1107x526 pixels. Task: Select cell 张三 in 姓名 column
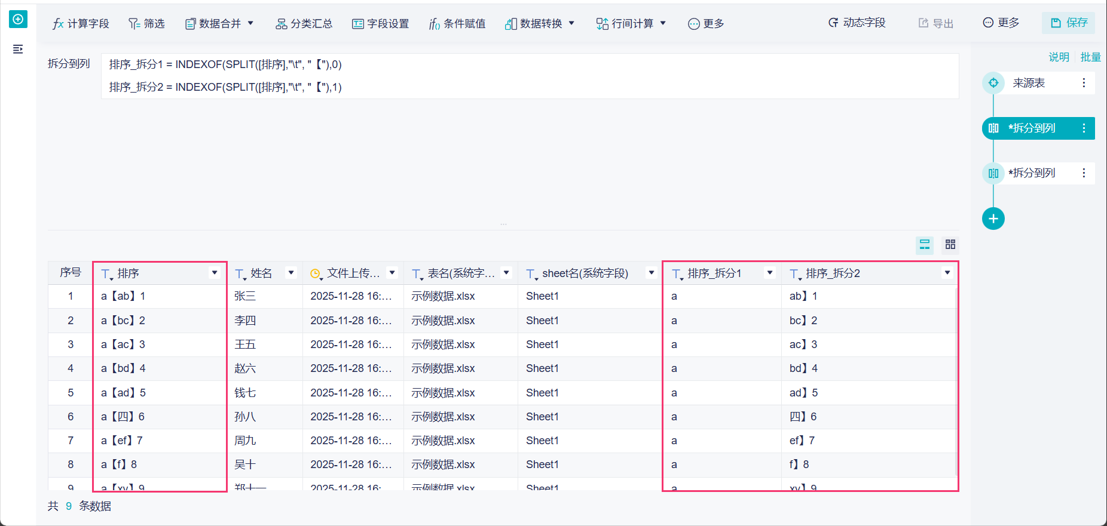click(x=265, y=296)
